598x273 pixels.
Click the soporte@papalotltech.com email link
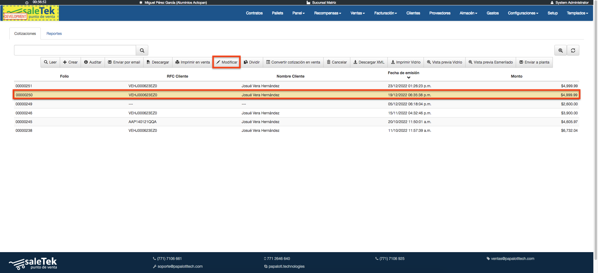pyautogui.click(x=180, y=266)
